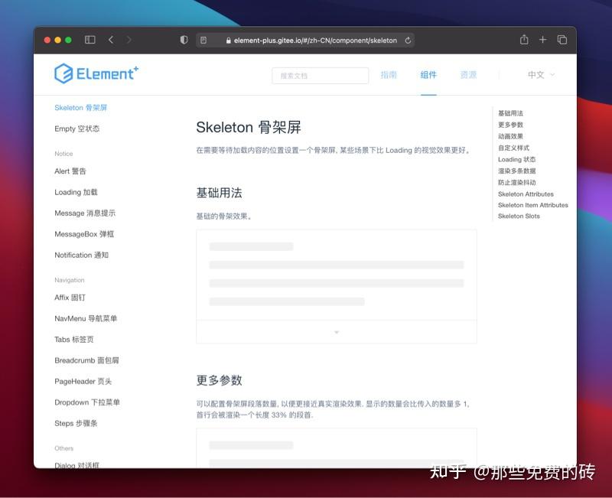Viewport: 612px width, 498px height.
Task: Click the 搜索文档 search input field
Action: (320, 75)
